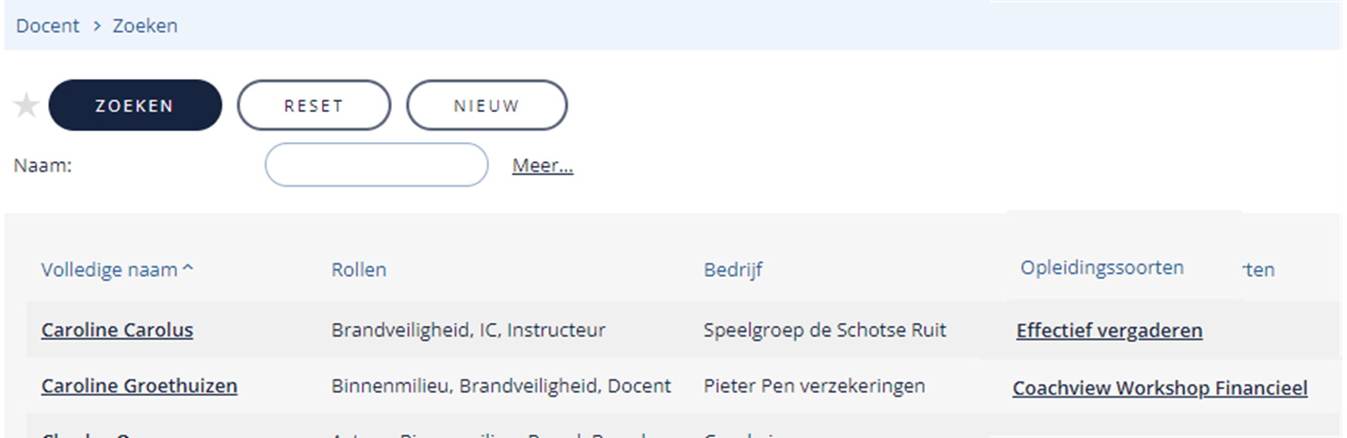
Task: Click the breadcrumb separator chevron
Action: pyautogui.click(x=96, y=26)
